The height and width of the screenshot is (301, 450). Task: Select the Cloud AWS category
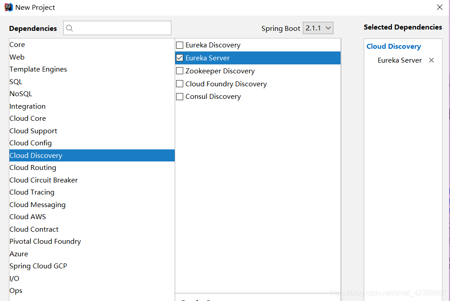point(92,217)
